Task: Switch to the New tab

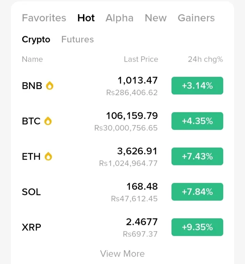Action: coord(156,18)
